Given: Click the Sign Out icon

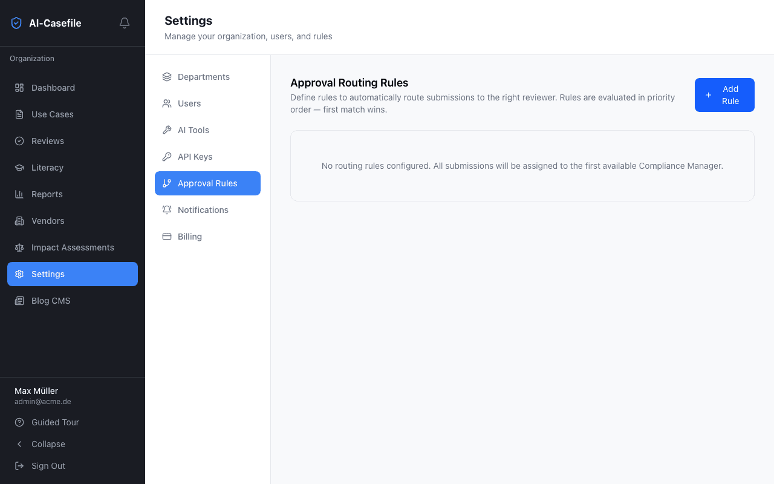Looking at the screenshot, I should [19, 466].
